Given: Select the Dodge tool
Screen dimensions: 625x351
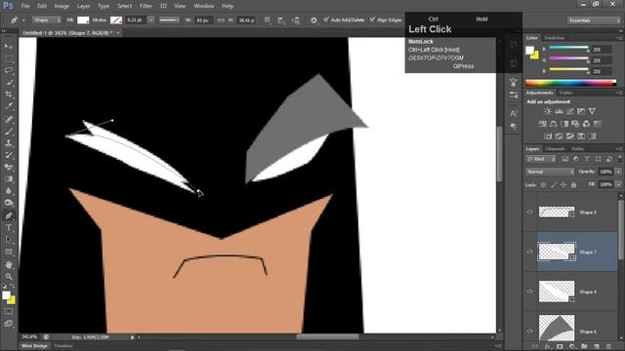Looking at the screenshot, I should click(9, 203).
